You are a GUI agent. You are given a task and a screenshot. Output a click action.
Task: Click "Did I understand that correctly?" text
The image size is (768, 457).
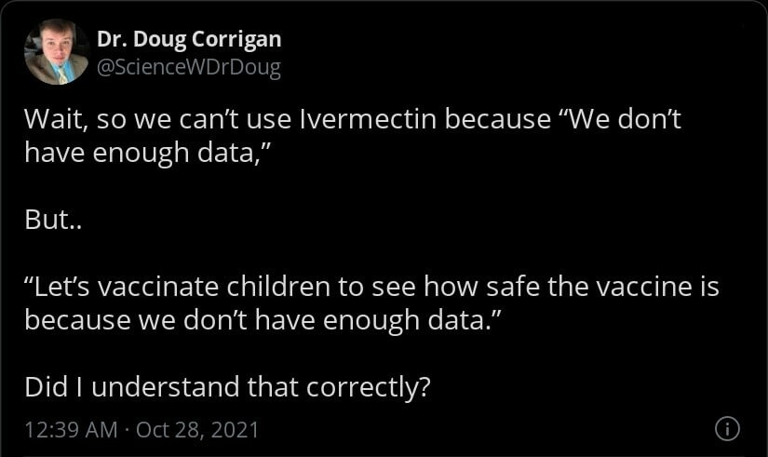tap(226, 385)
